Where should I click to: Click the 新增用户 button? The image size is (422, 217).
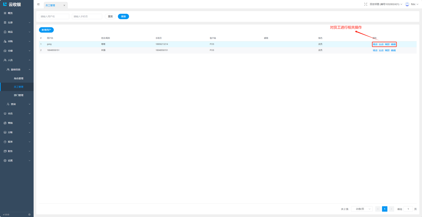pyautogui.click(x=46, y=30)
